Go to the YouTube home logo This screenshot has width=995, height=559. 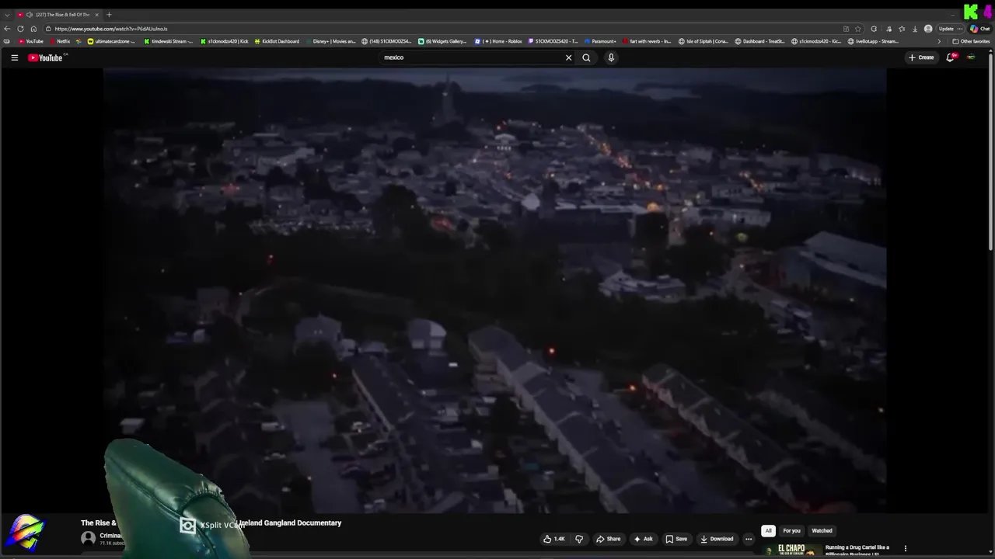point(45,57)
